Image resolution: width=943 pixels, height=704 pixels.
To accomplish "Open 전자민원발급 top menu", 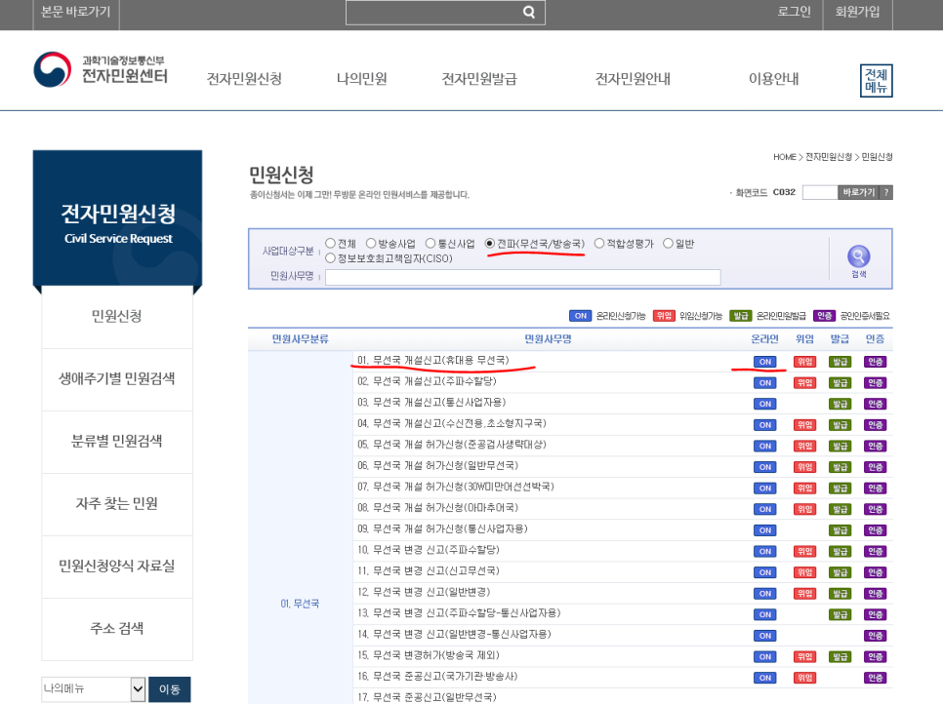I will pyautogui.click(x=479, y=79).
